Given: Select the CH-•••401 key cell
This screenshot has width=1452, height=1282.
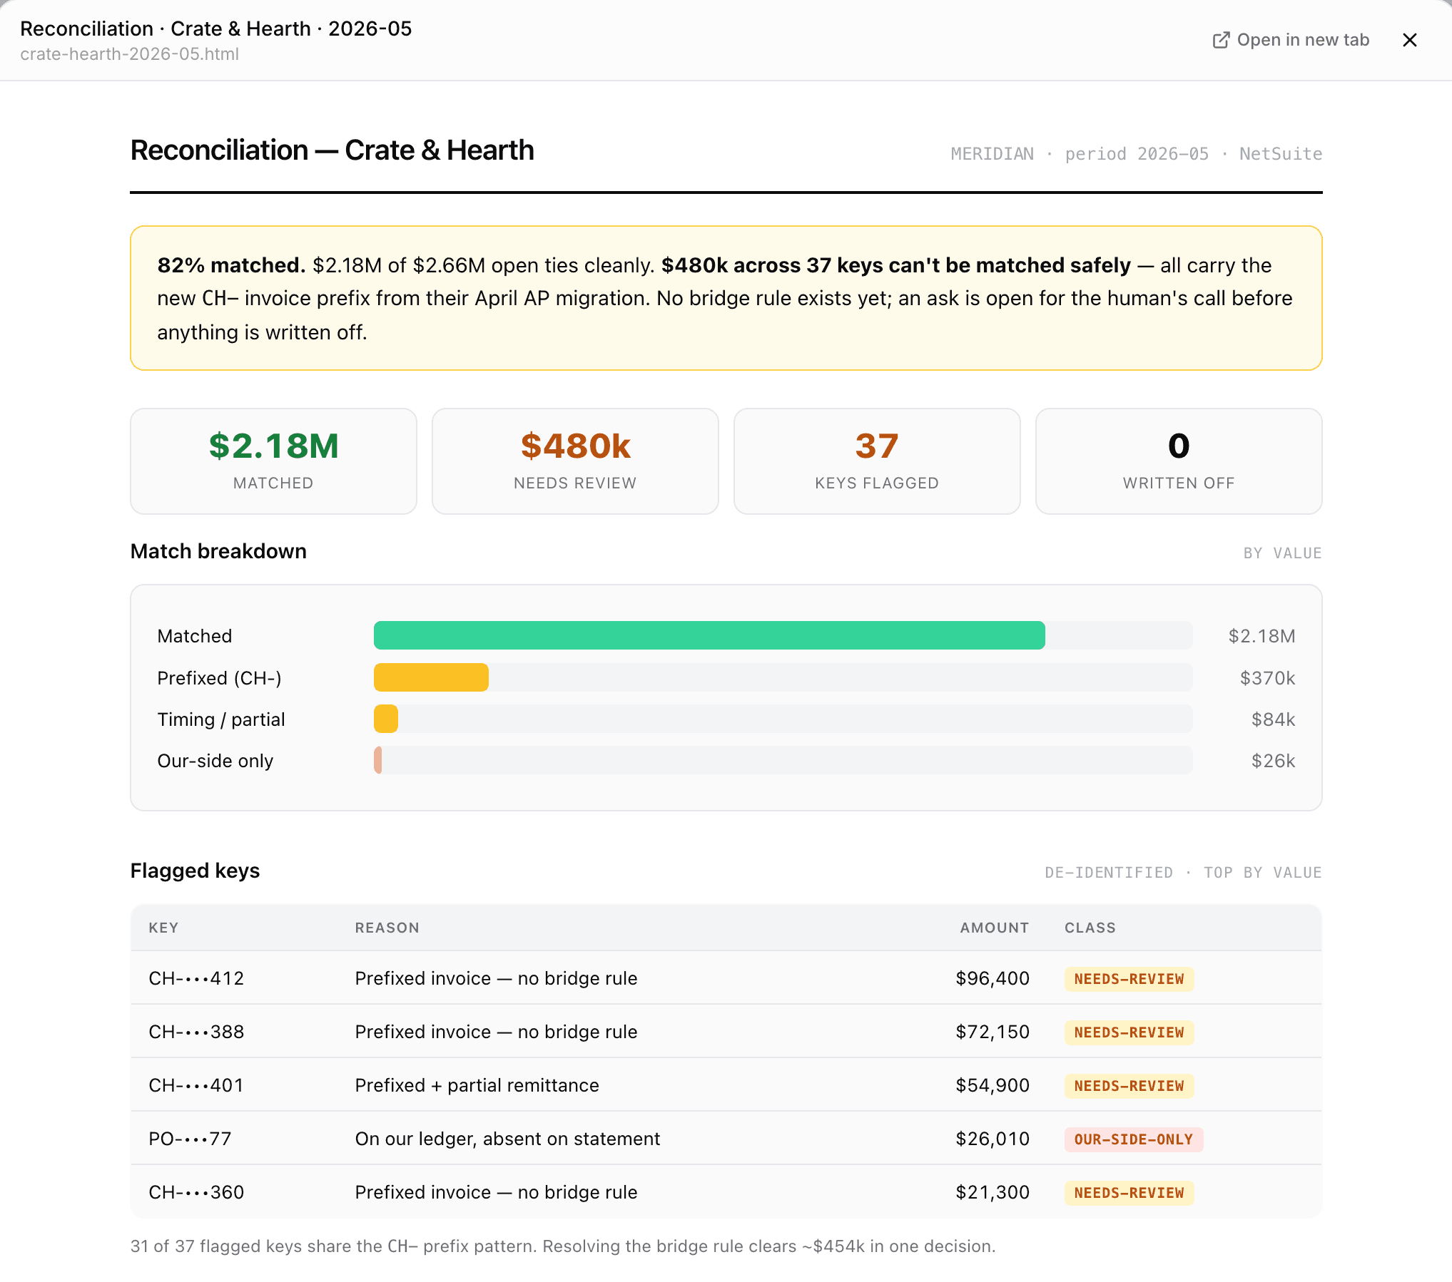Looking at the screenshot, I should click(x=196, y=1085).
